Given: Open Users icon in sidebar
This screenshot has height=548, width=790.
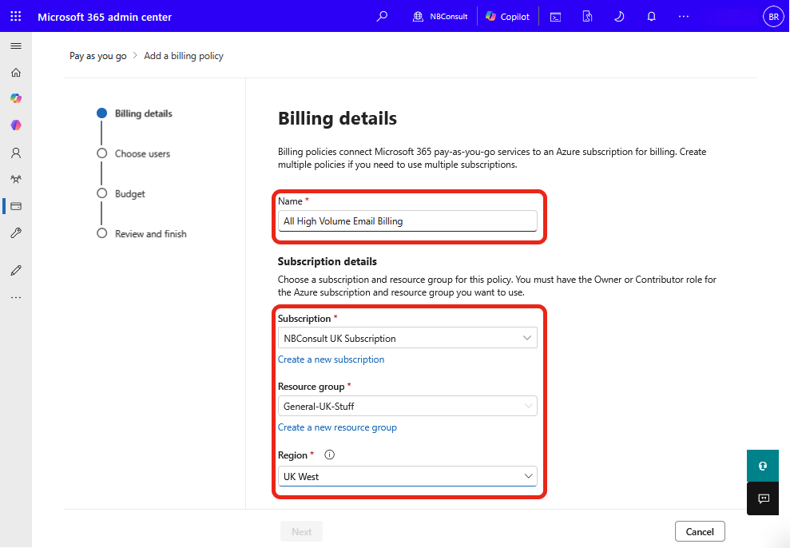Looking at the screenshot, I should click(x=16, y=153).
